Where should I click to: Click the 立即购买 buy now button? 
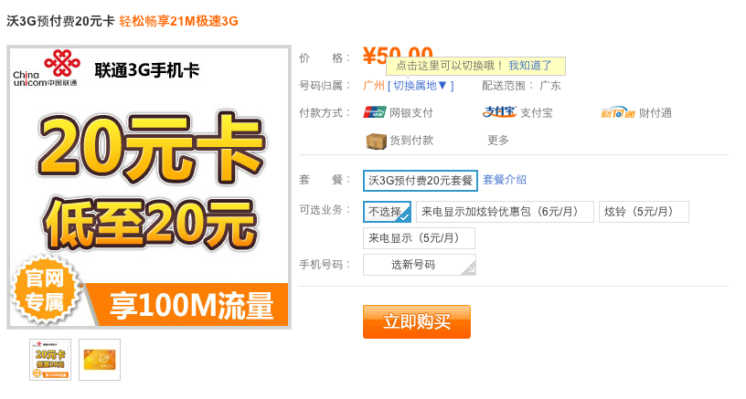coord(417,321)
